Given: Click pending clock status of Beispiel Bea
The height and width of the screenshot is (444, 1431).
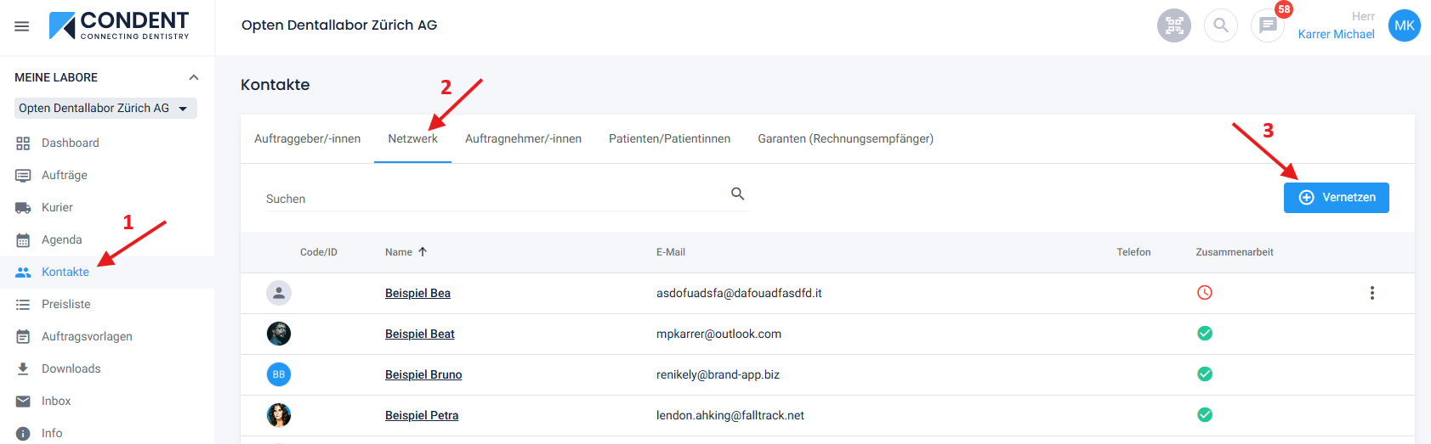Looking at the screenshot, I should (1205, 293).
